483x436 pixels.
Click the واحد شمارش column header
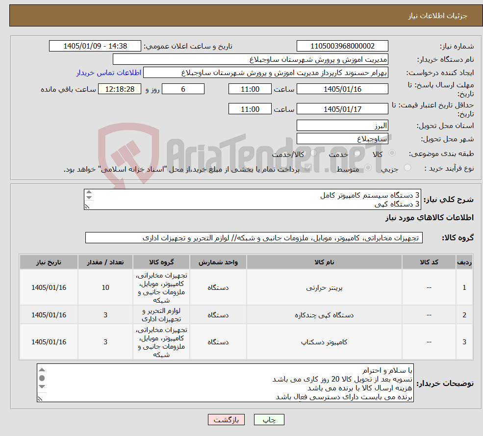point(218,262)
